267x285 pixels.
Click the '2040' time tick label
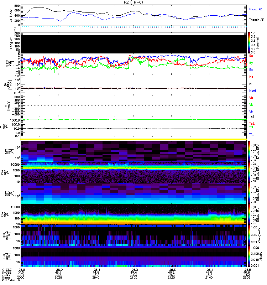click(96, 278)
